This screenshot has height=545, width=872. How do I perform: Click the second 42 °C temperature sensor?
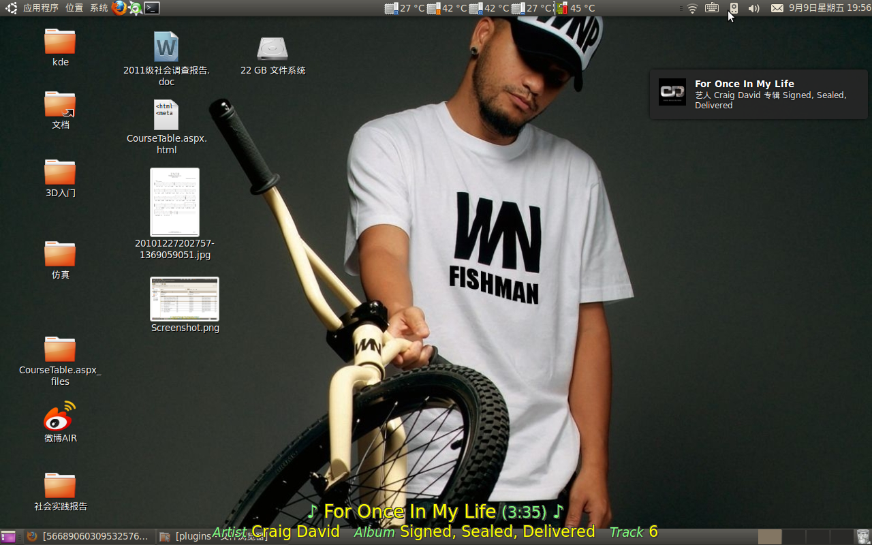[489, 8]
